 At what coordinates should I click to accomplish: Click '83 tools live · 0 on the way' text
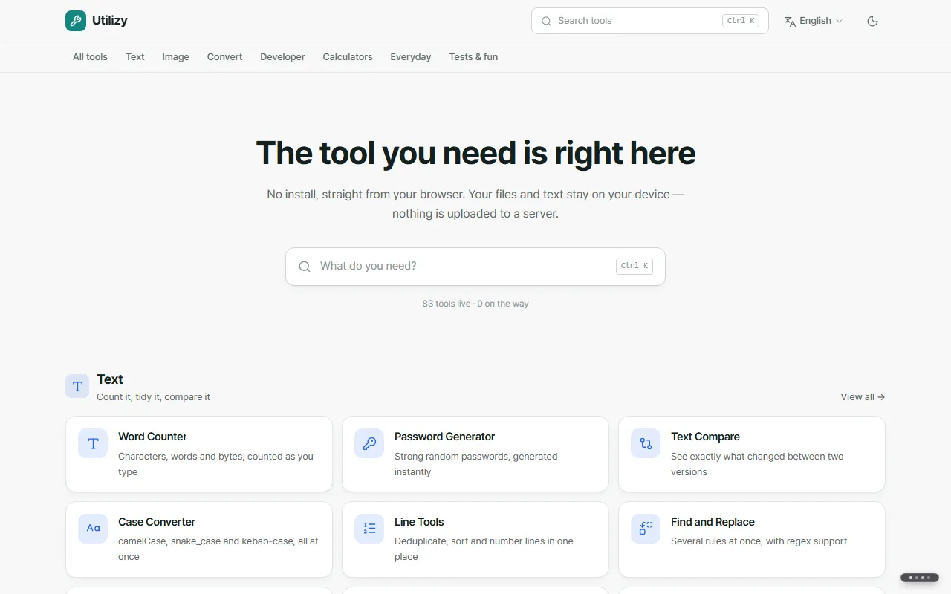click(475, 304)
